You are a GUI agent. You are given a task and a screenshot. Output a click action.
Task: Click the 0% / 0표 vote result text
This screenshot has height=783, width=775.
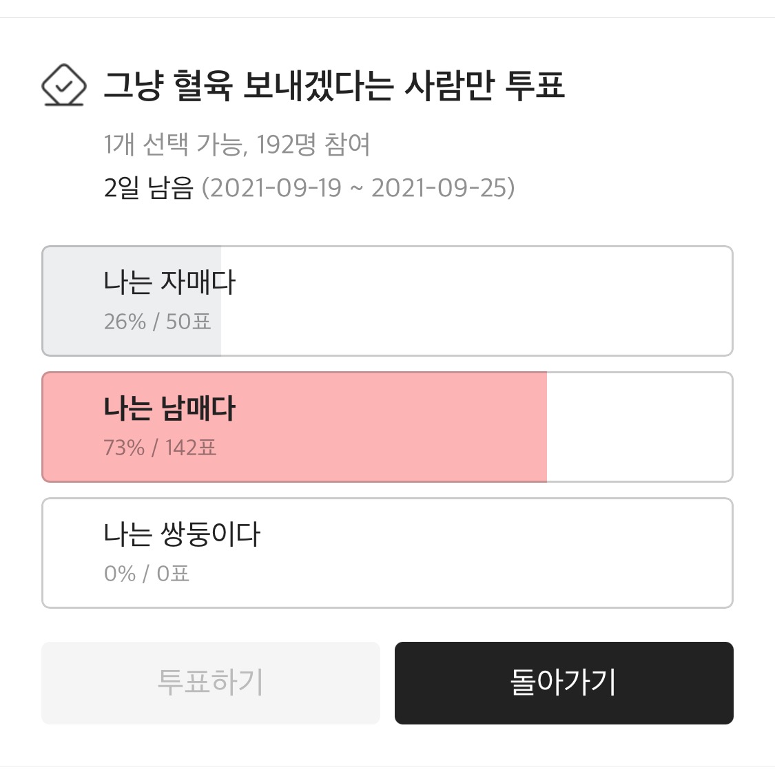[147, 573]
